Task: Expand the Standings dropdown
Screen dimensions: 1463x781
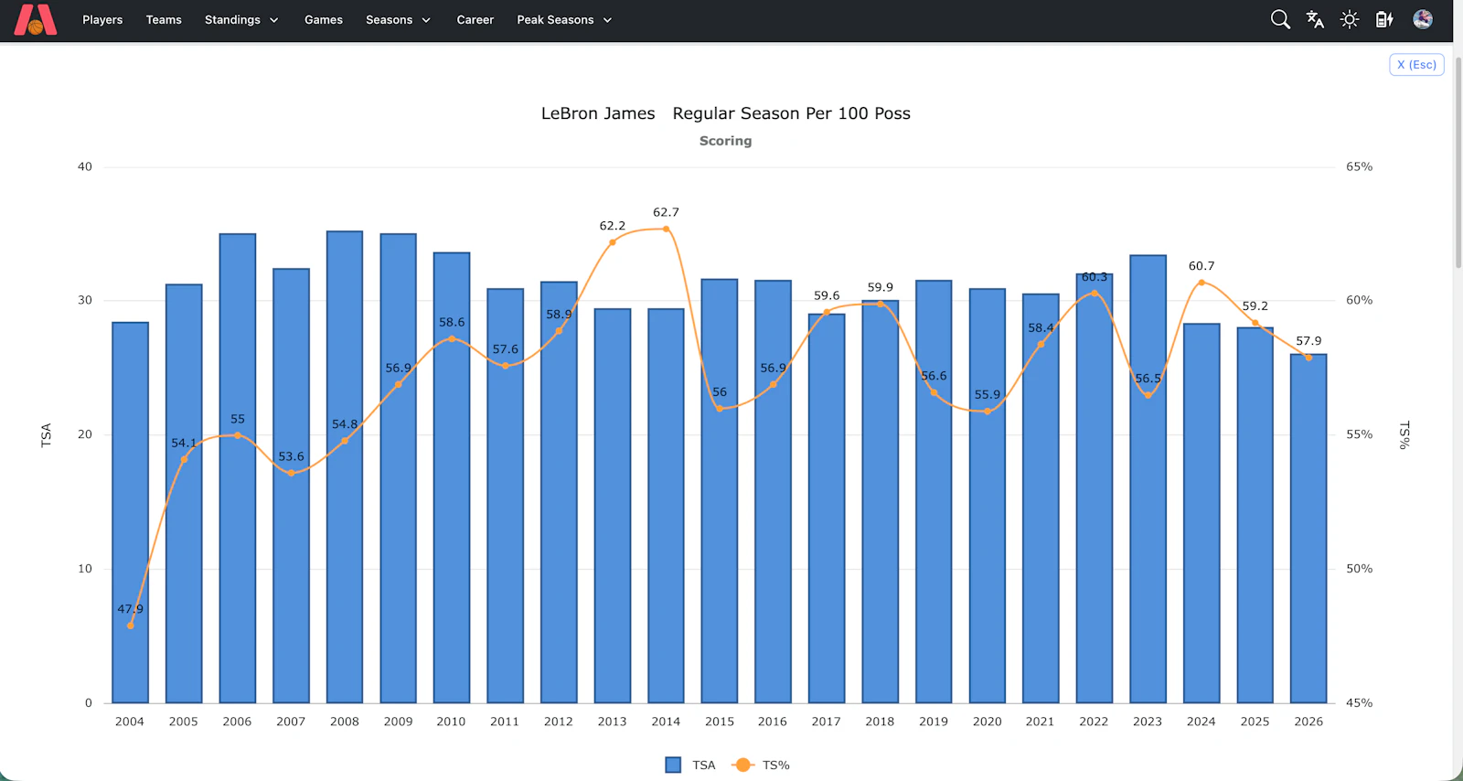Action: (241, 19)
